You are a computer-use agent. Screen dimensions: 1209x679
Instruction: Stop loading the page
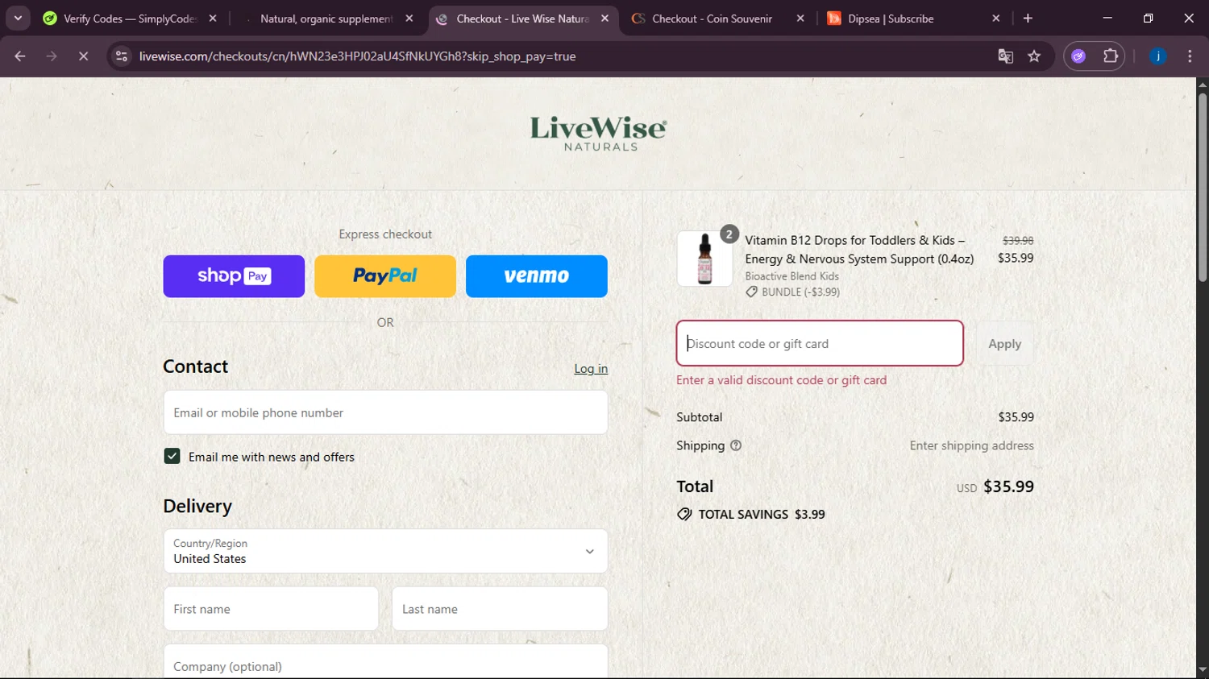pyautogui.click(x=83, y=56)
